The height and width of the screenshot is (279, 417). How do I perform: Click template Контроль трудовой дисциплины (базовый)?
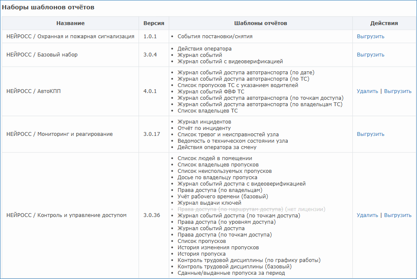click(235, 267)
